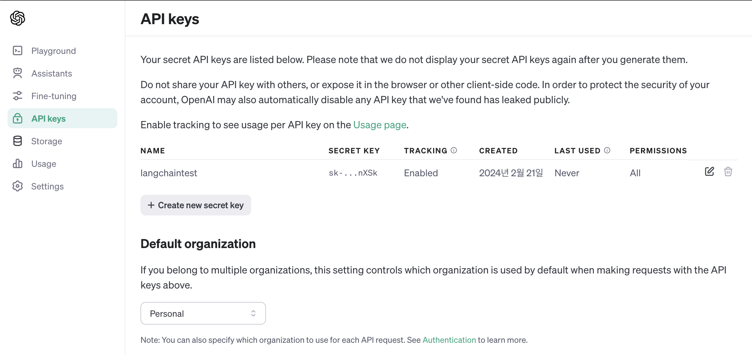Follow the Authentication link
This screenshot has height=355, width=752.
tap(449, 340)
